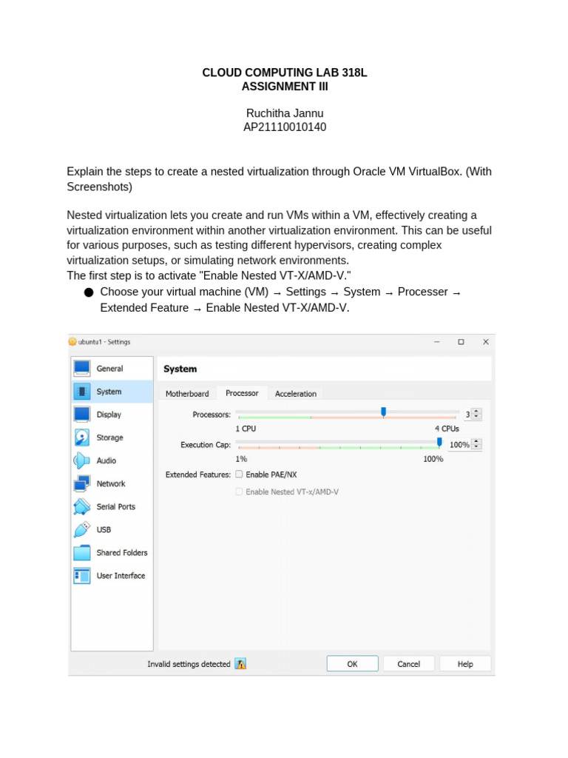Click the System heading text
Viewport: 568px width, 758px height.
coord(180,369)
